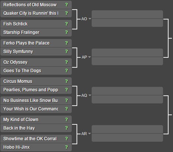173x152 pixels.
Task: Click the green question mark next to Fish Schtick
Action: pyautogui.click(x=67, y=24)
